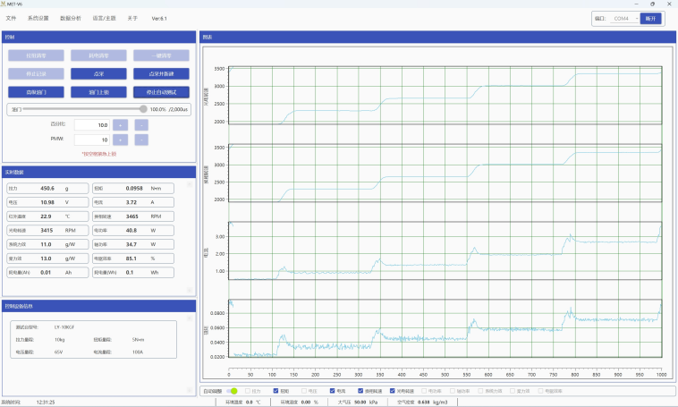Click the PWM input field showing 10

(91, 140)
